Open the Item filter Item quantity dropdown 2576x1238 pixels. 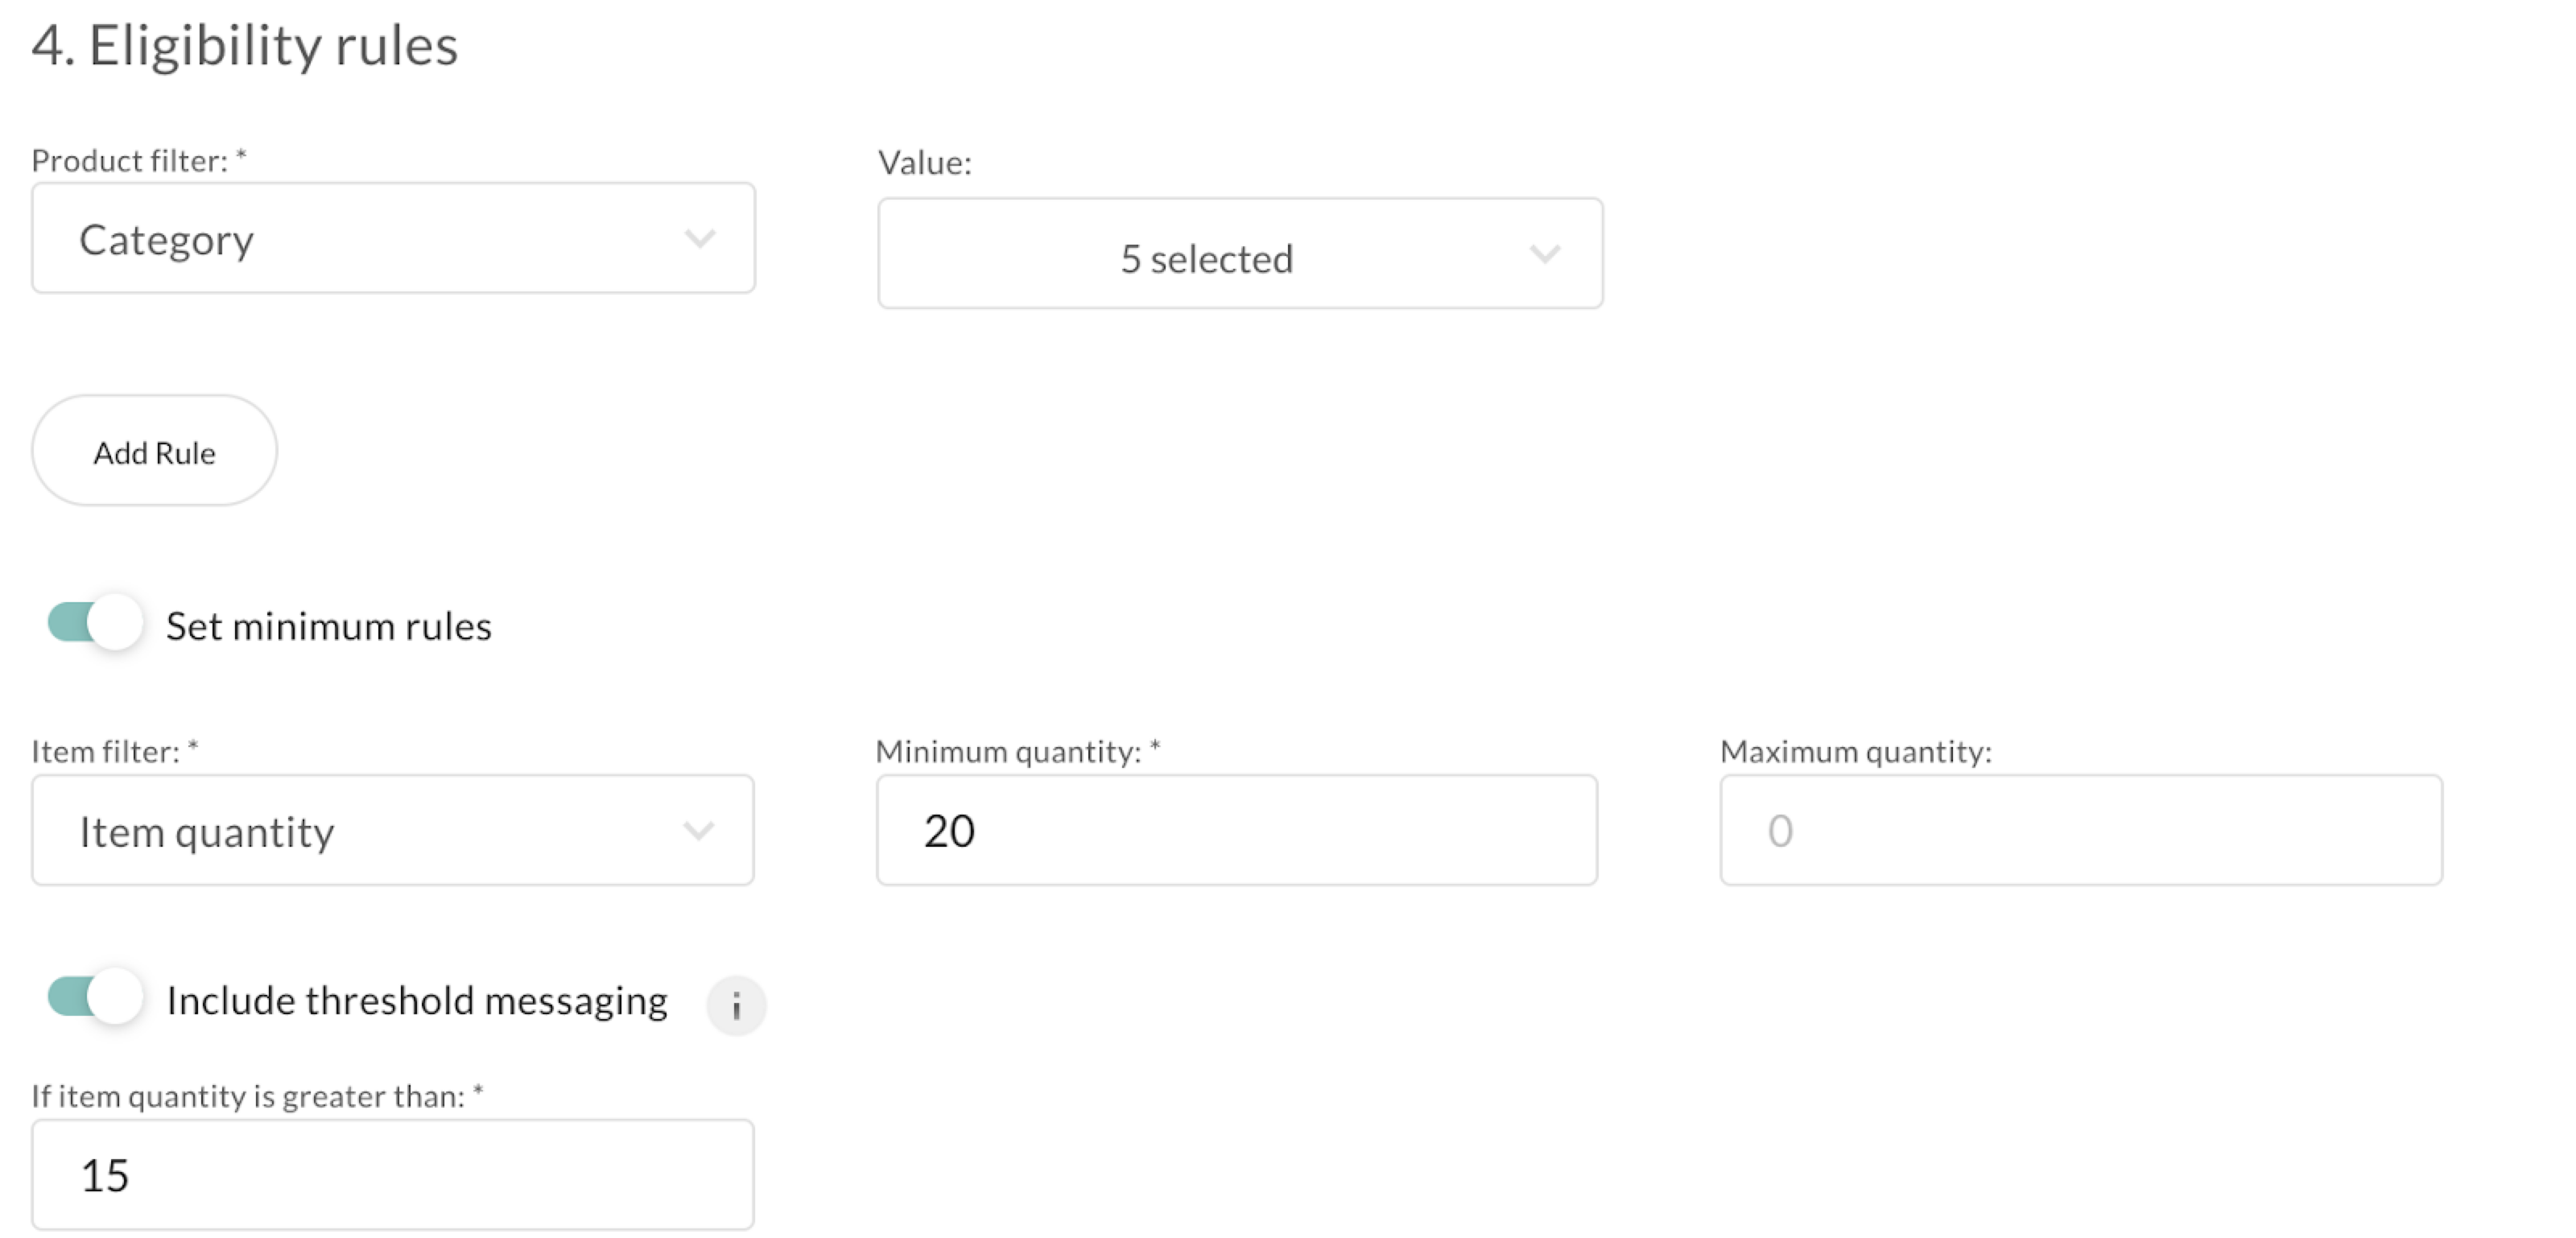click(393, 830)
